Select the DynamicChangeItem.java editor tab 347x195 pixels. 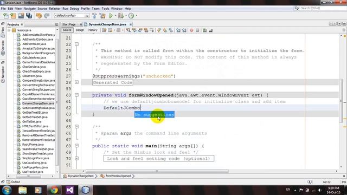[x=107, y=24]
